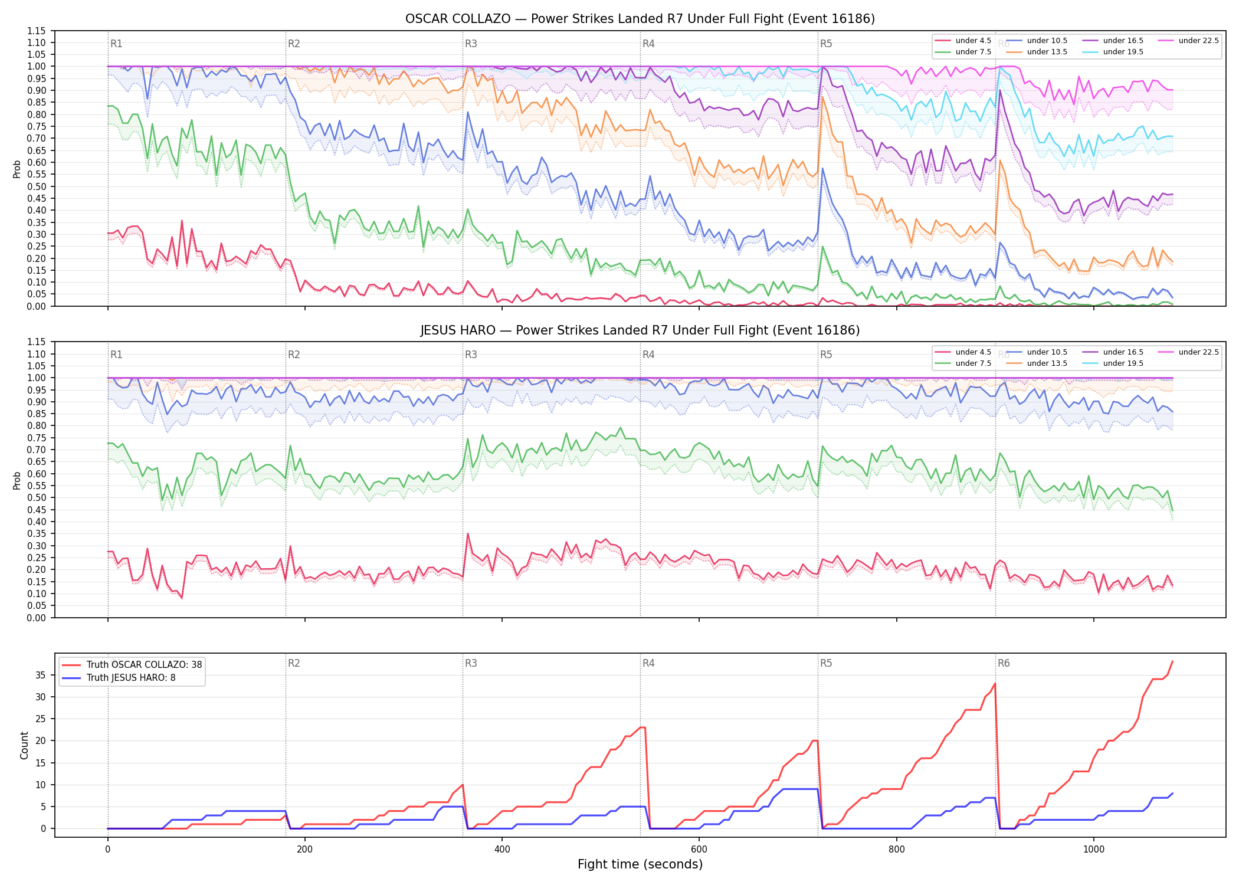Click the x-axis tick label 200
The image size is (1239, 885).
pos(304,850)
